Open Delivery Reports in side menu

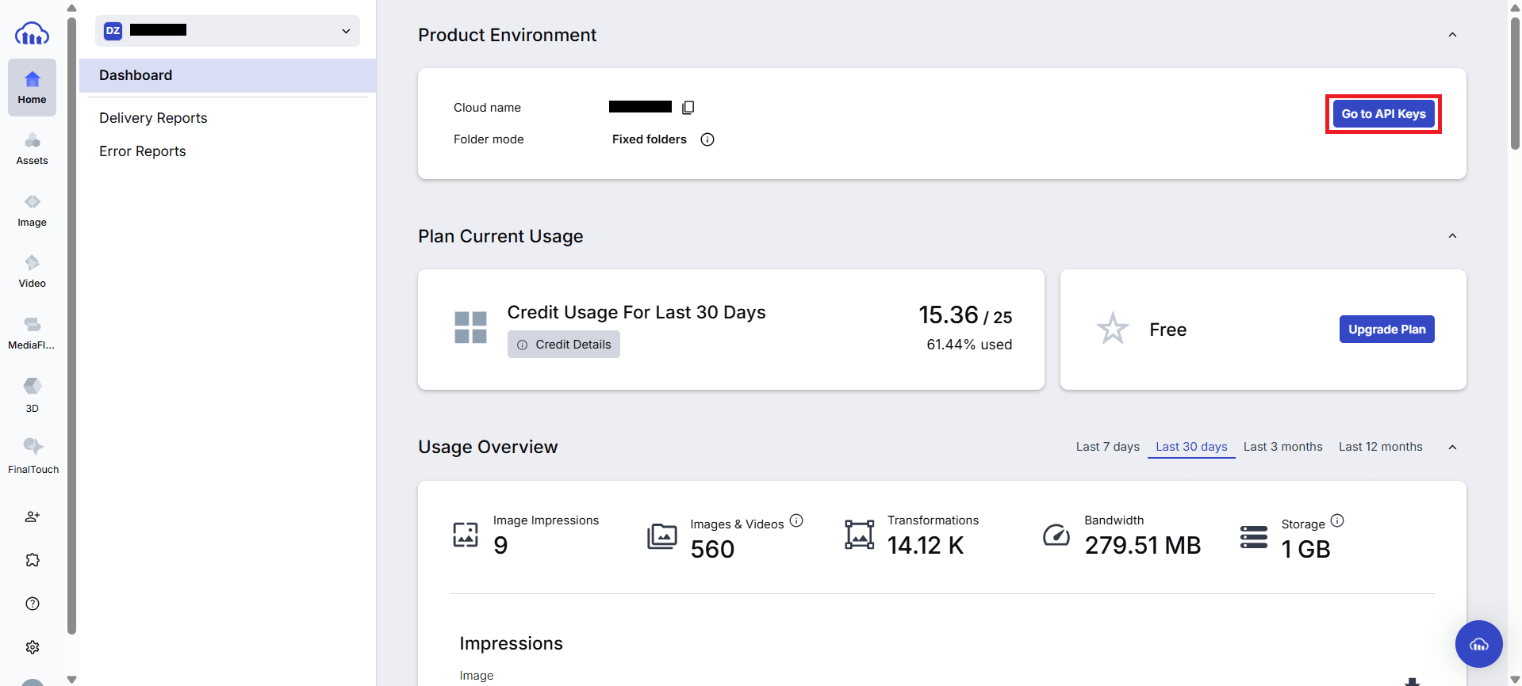click(x=153, y=118)
